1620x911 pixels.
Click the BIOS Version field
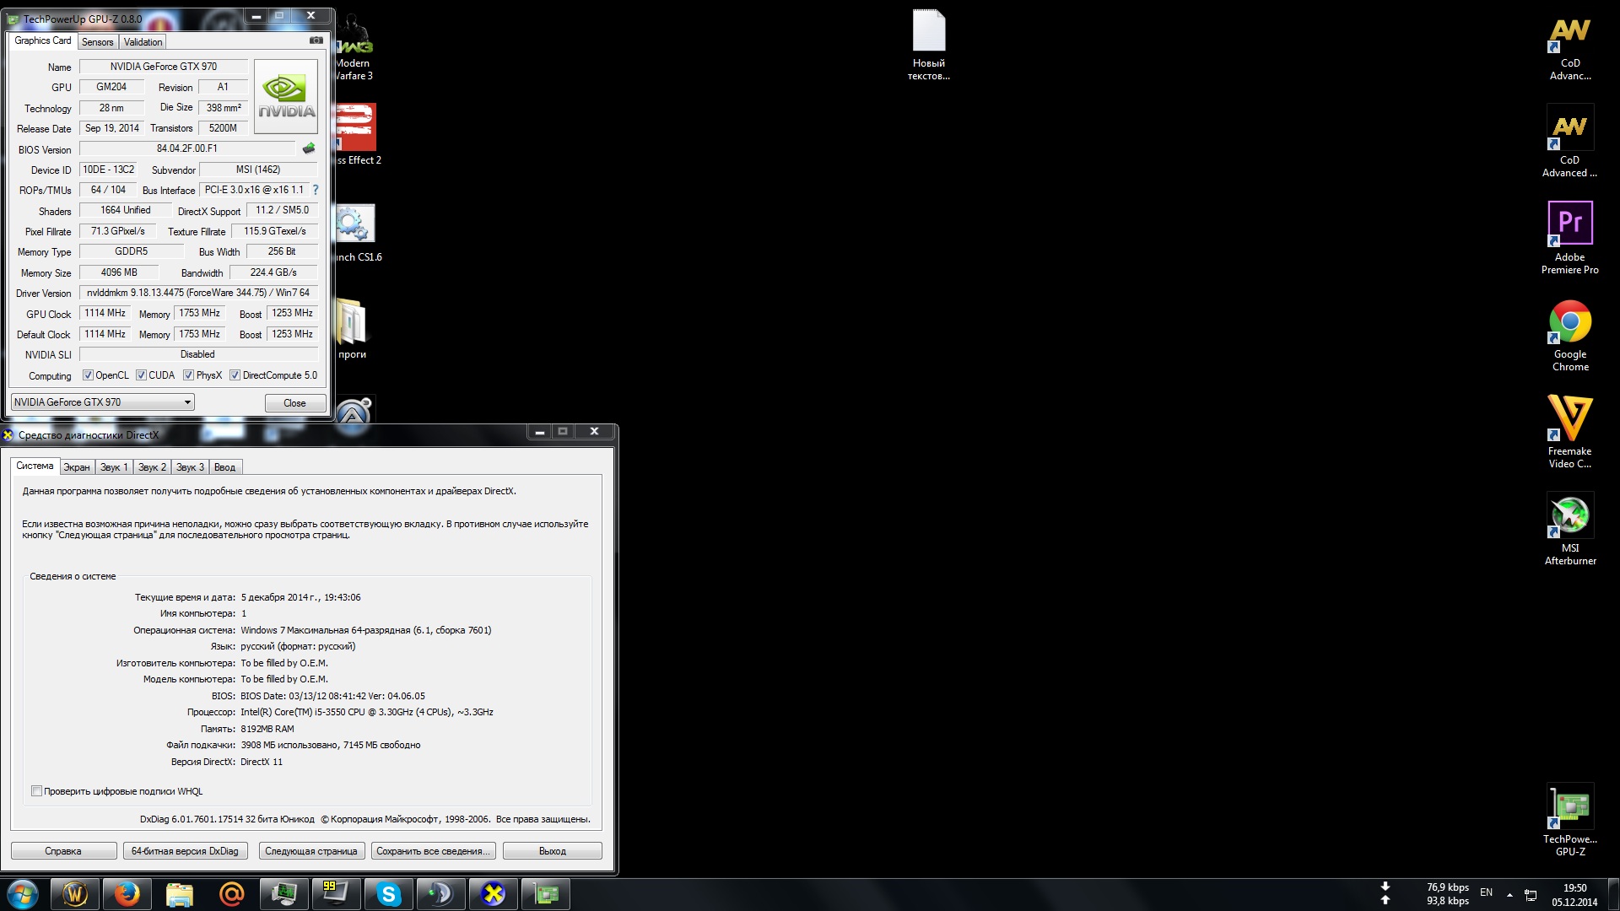(x=187, y=148)
